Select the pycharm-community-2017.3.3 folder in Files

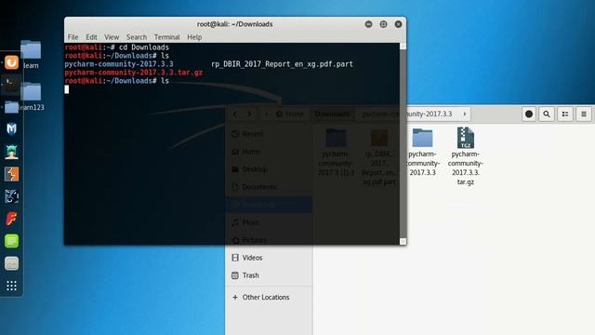click(x=422, y=152)
